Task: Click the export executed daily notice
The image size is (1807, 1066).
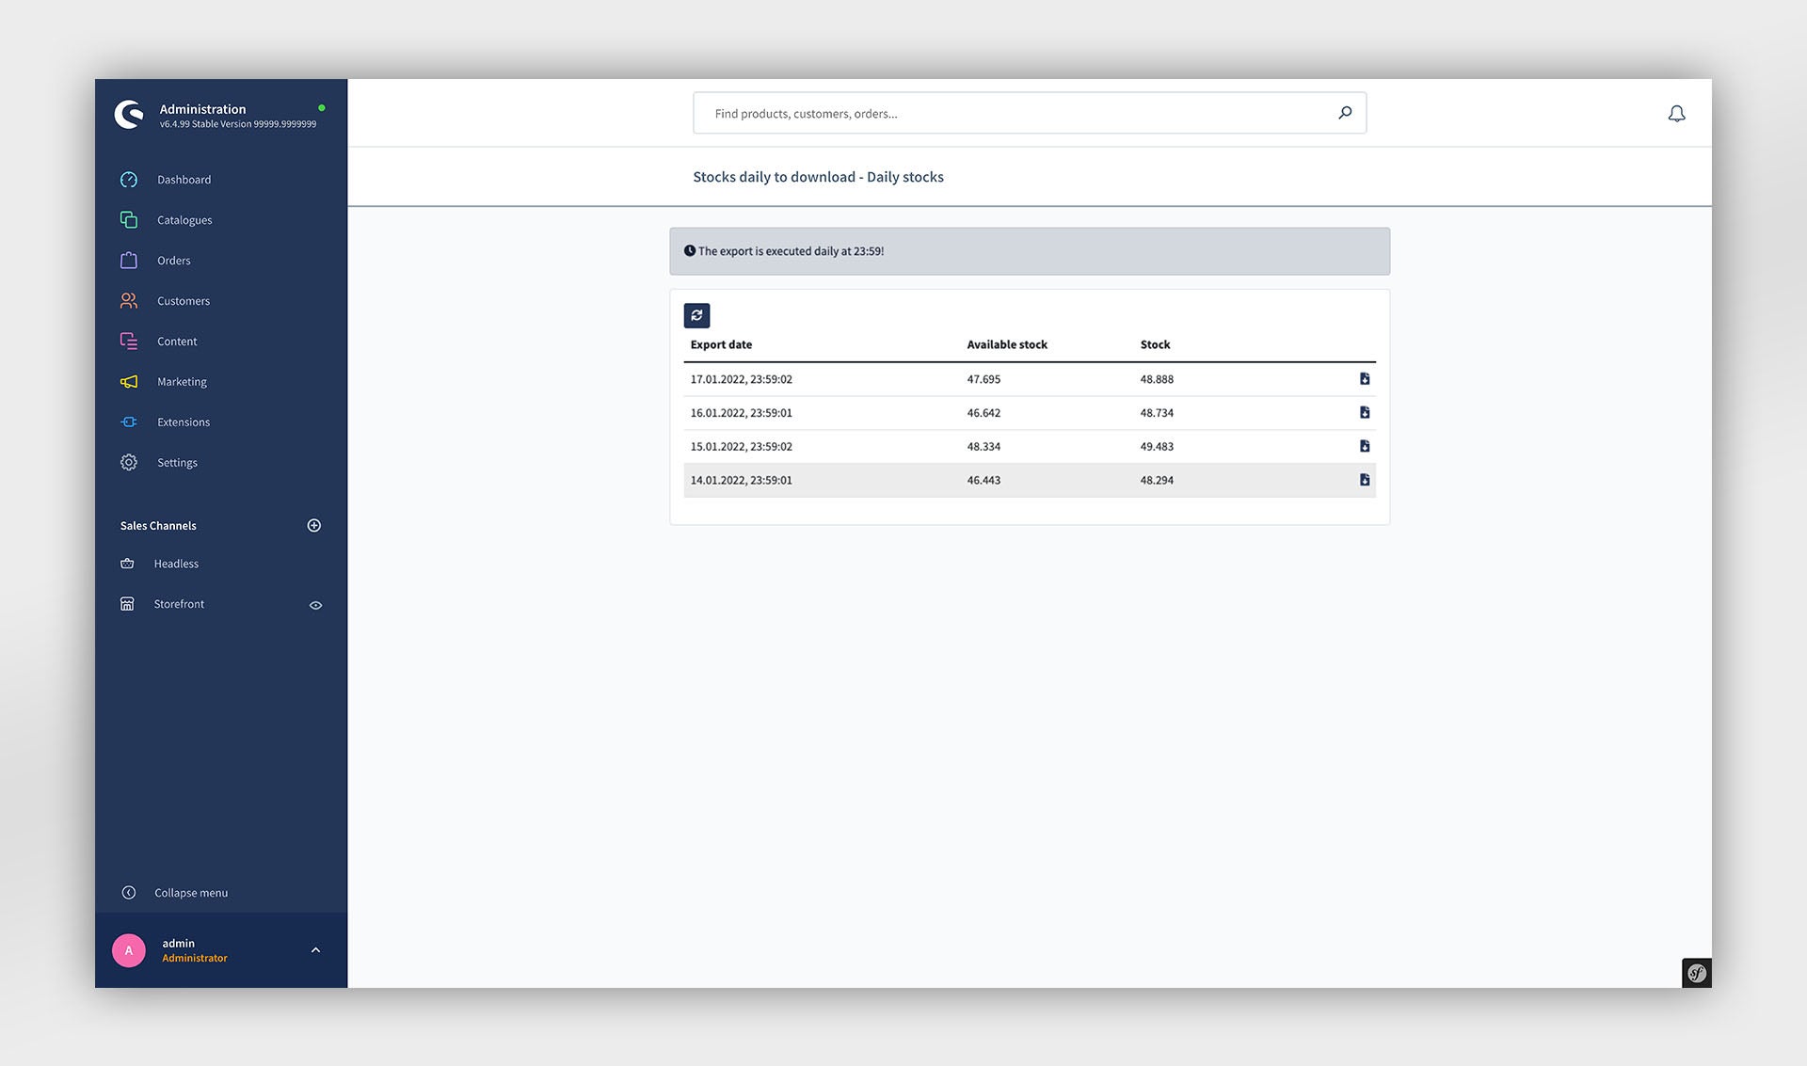Action: [x=1030, y=251]
